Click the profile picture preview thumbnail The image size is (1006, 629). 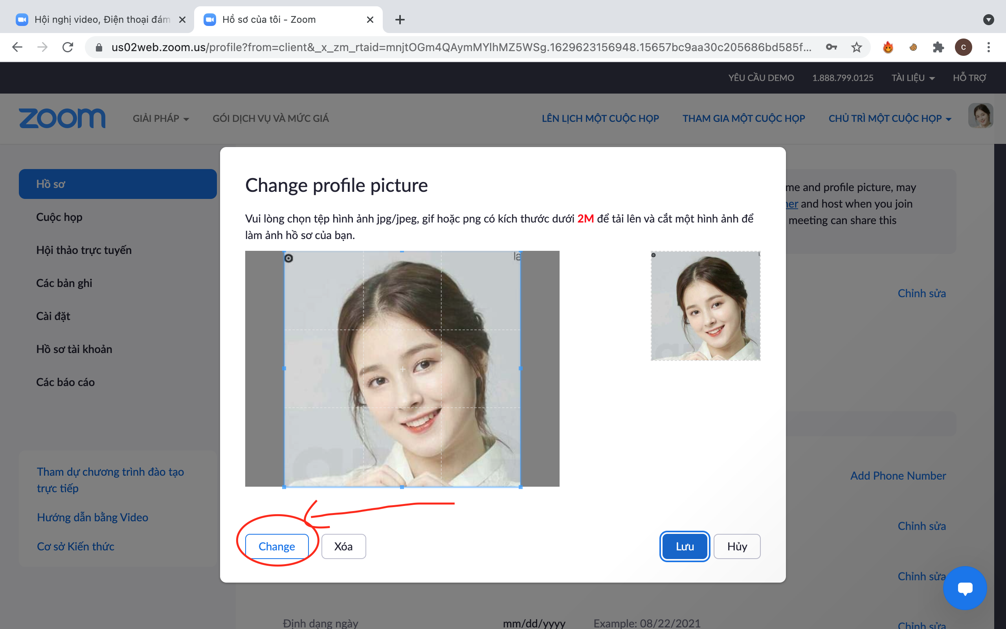(705, 304)
